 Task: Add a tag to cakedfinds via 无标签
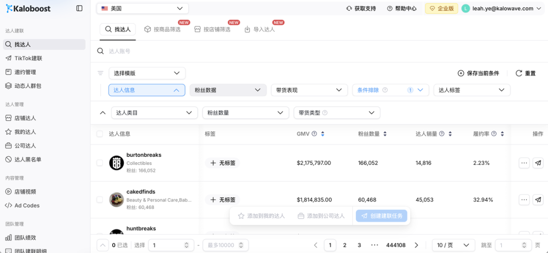[222, 200]
